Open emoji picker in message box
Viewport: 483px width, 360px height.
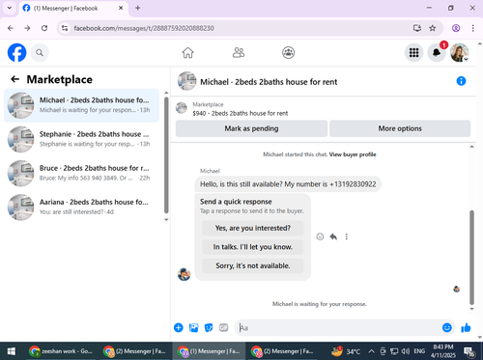447,327
